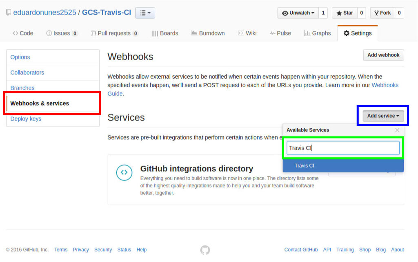Click the Travis CI search input field
The width and height of the screenshot is (418, 262).
(343, 148)
